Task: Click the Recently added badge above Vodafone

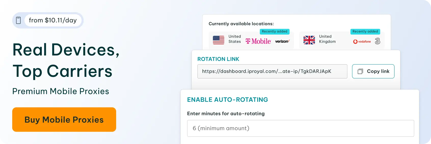Action: pos(365,32)
